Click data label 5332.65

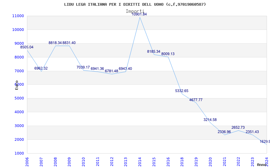coord(182,91)
